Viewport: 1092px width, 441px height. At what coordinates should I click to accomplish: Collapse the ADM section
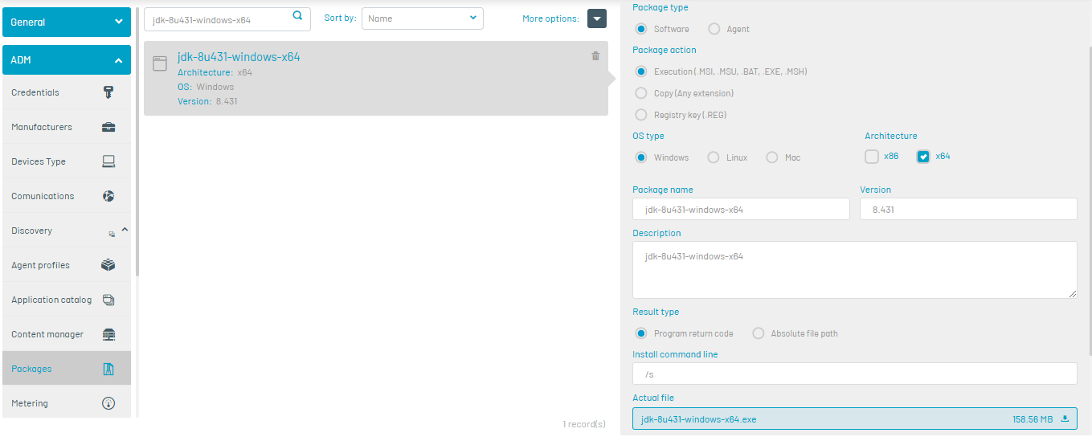[x=67, y=60]
